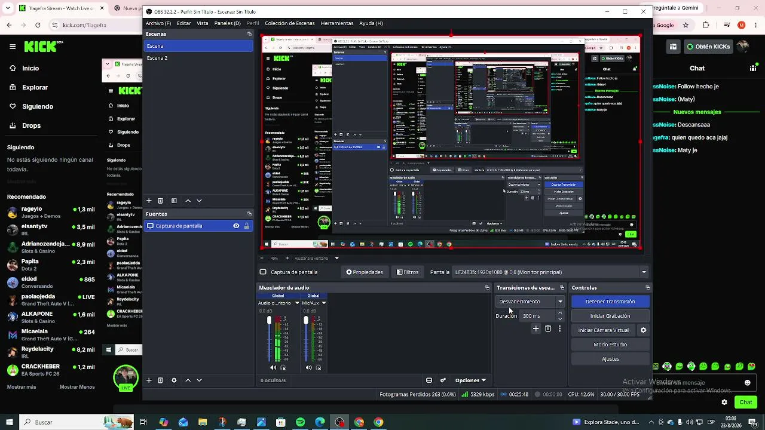Image resolution: width=765 pixels, height=430 pixels.
Task: Open the Paneles (D) menu
Action: 227,23
